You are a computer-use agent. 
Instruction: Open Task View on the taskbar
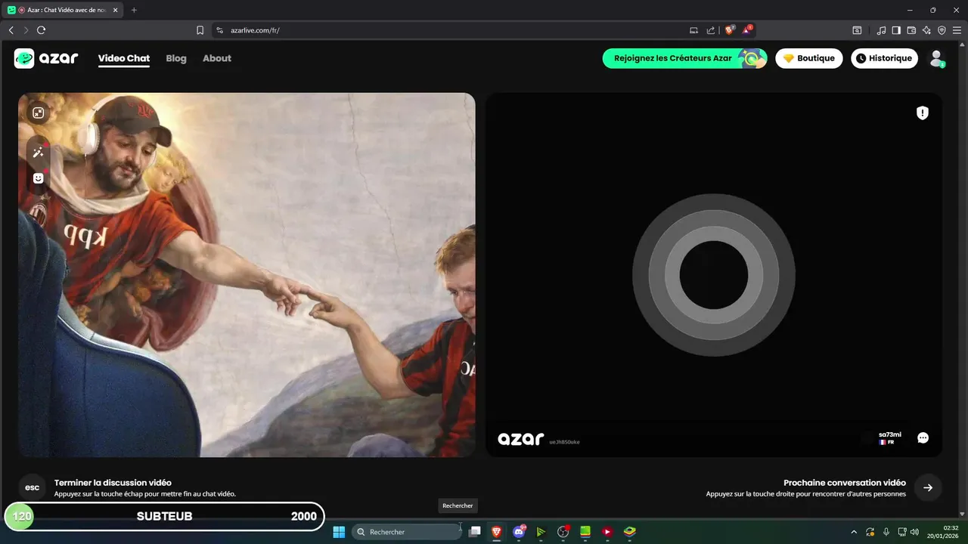[x=475, y=532]
